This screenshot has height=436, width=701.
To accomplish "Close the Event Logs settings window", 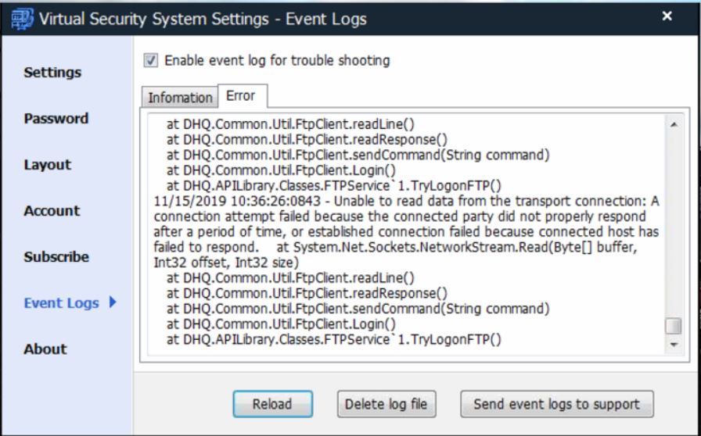I will [x=667, y=16].
